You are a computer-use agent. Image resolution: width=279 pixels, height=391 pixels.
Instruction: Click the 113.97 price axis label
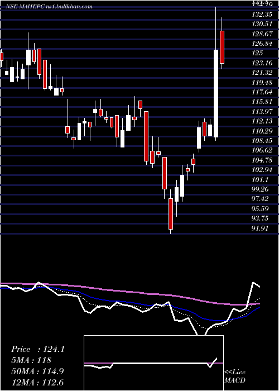point(262,111)
